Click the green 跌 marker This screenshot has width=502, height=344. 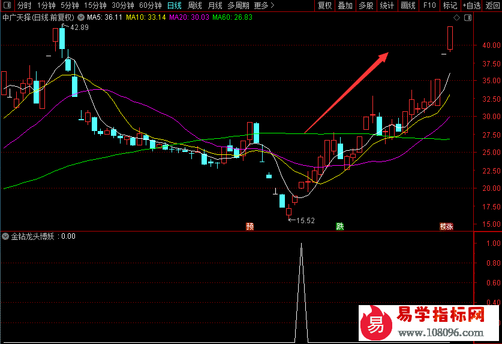click(339, 227)
